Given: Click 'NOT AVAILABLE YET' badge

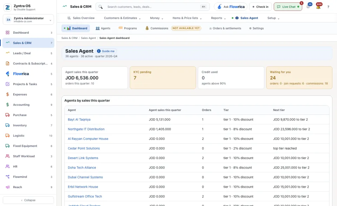Looking at the screenshot, I should click(x=186, y=28).
